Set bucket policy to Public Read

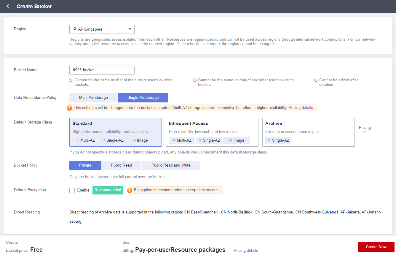tap(121, 165)
